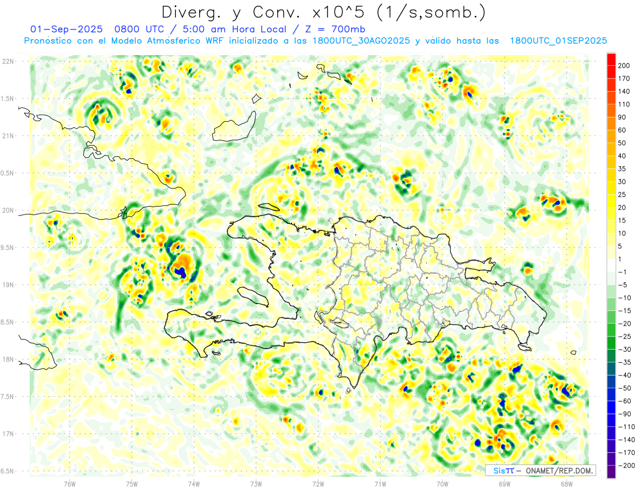Viewport: 636px width, 491px height.
Task: Click the "-170" colorbar label
Action: pyautogui.click(x=627, y=453)
